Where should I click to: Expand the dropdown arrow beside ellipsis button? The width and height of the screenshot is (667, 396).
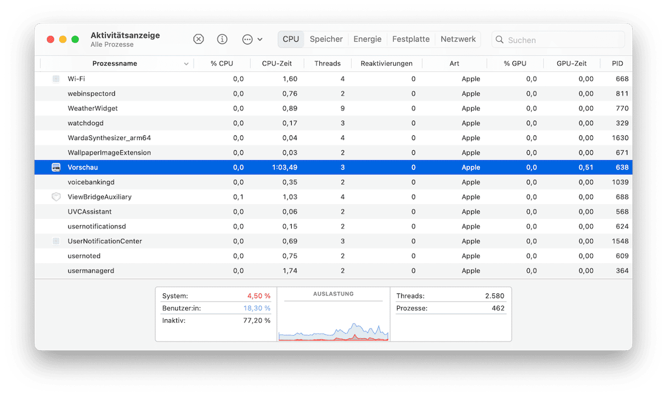[x=260, y=39]
